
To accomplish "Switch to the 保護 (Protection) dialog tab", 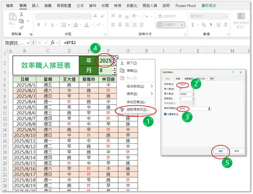I will pyautogui.click(x=178, y=79).
